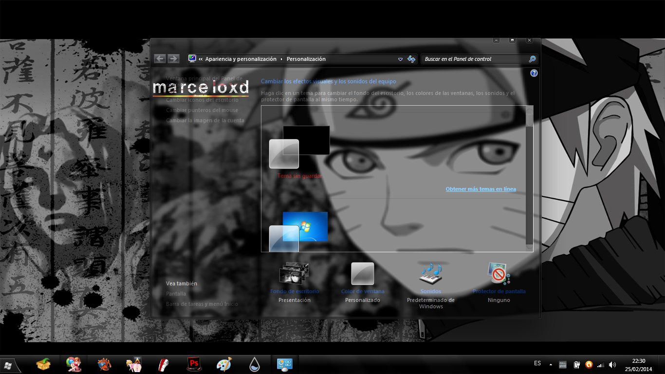Open Photoshop from the taskbar
The width and height of the screenshot is (665, 374).
194,364
